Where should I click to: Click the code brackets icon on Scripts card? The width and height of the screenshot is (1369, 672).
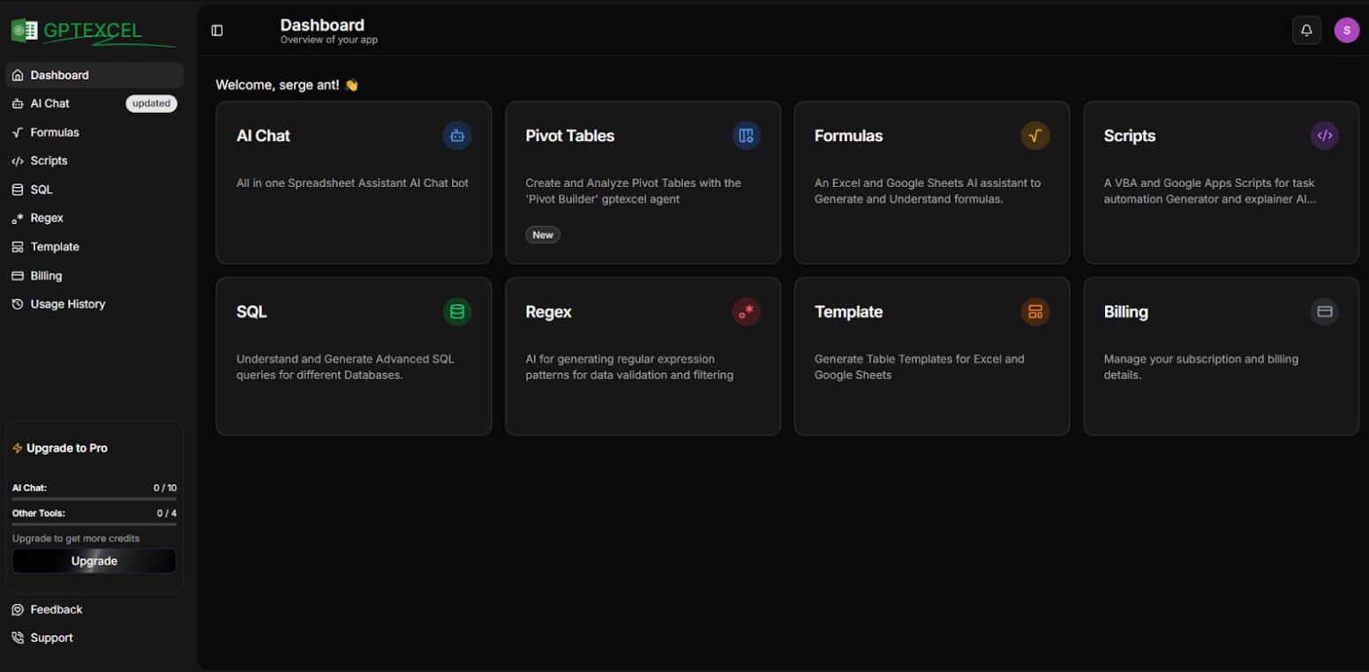click(1324, 136)
